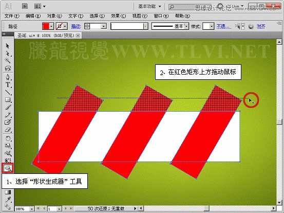Open the Arrange Documents layout menu
This screenshot has width=284, height=213.
pos(40,7)
